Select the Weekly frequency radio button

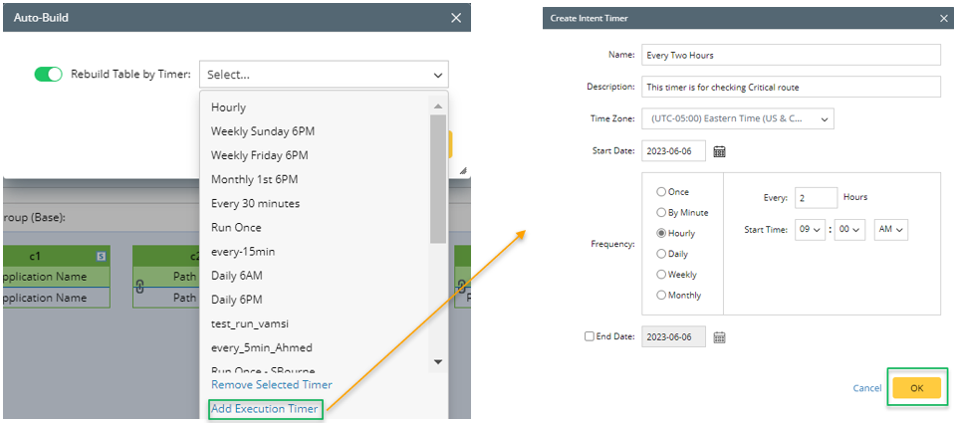tap(661, 275)
